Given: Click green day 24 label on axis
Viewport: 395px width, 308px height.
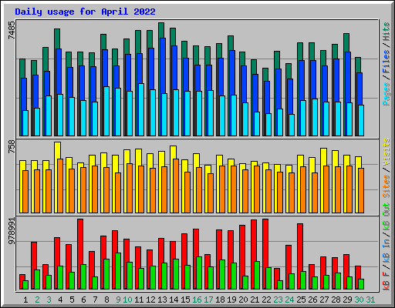Looking at the screenshot, I should click(289, 300).
